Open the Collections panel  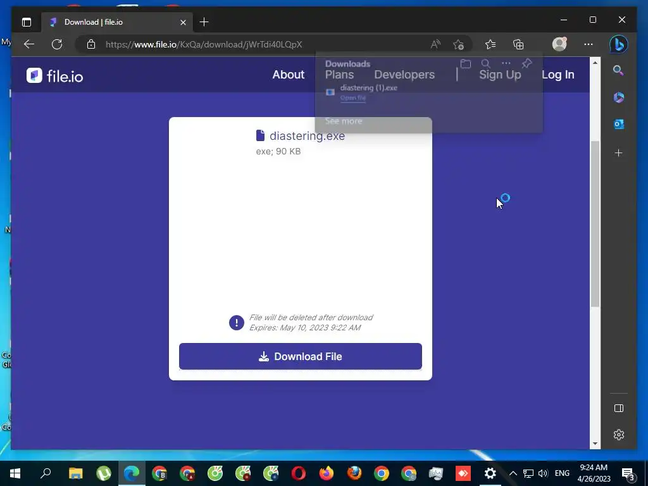(x=518, y=44)
